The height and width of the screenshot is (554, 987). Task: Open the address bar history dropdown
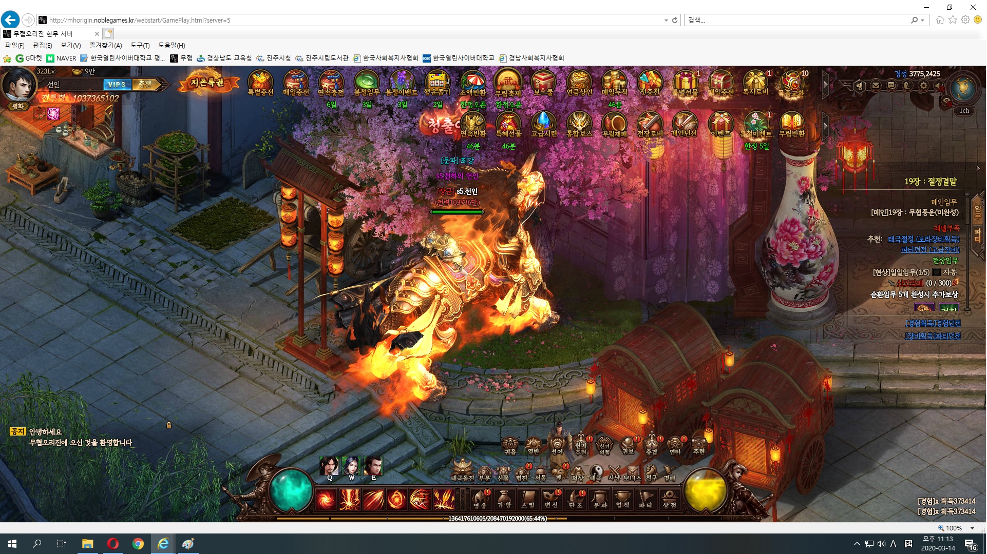tap(666, 20)
